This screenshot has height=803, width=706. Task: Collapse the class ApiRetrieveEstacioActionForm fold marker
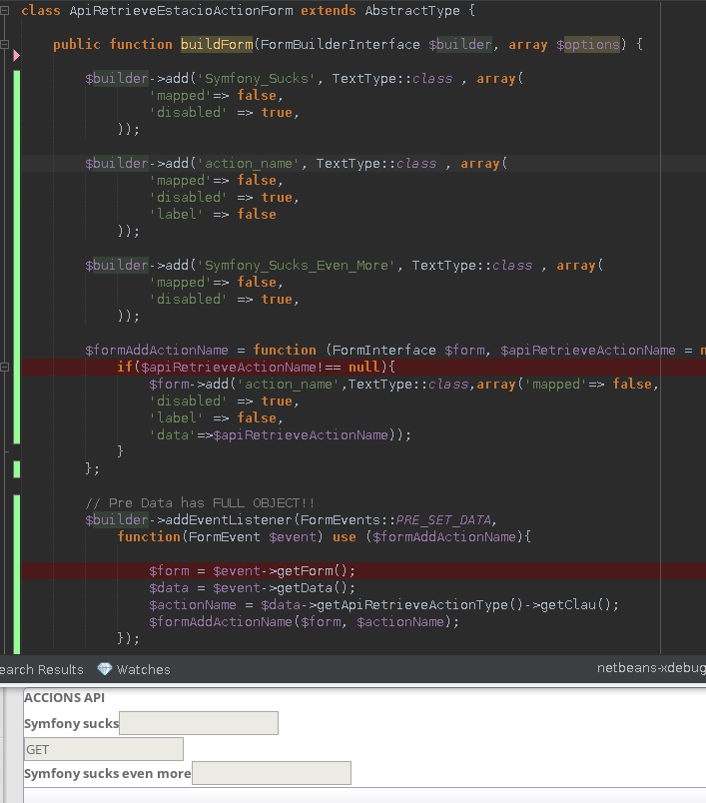click(5, 10)
